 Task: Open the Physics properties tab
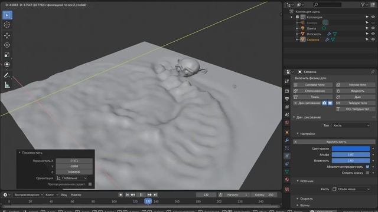tap(287, 156)
